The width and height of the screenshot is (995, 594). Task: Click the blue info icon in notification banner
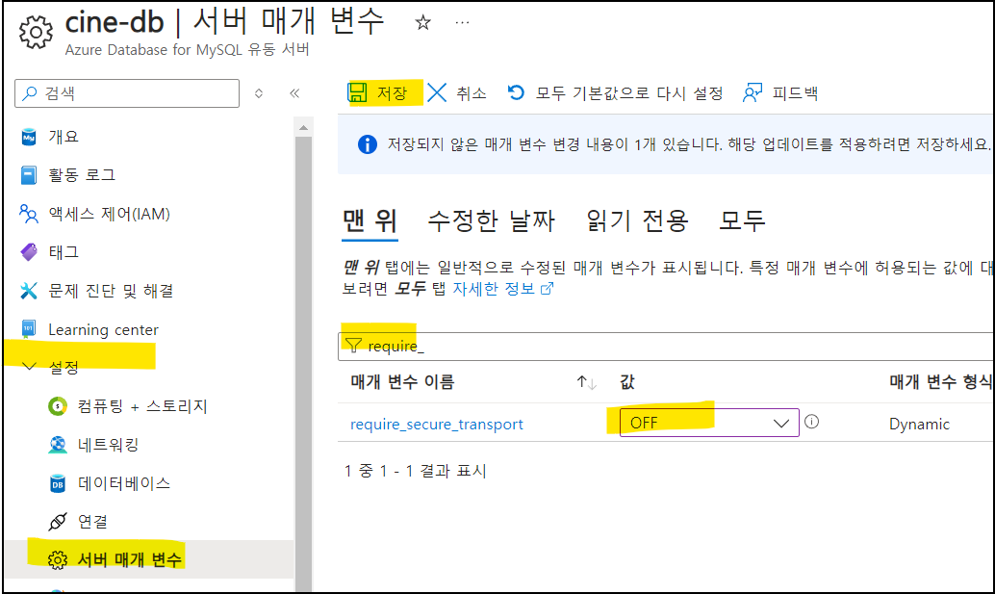click(368, 144)
